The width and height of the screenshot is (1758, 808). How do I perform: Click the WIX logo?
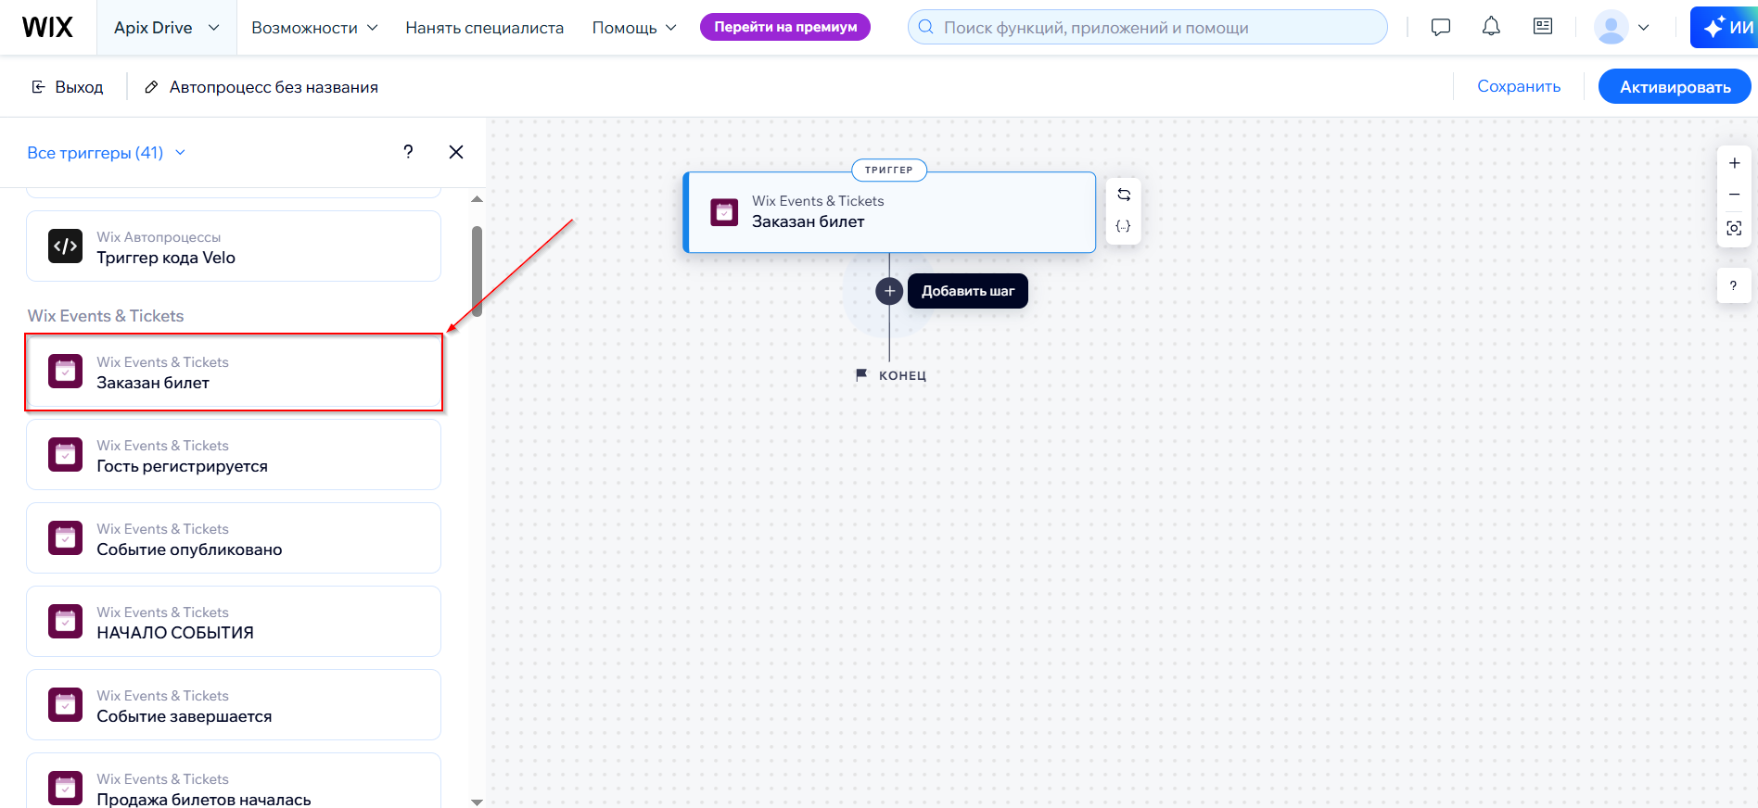coord(47,27)
